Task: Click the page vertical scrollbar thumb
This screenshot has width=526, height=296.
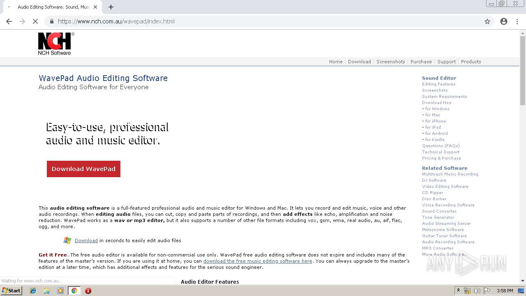Action: [523, 71]
